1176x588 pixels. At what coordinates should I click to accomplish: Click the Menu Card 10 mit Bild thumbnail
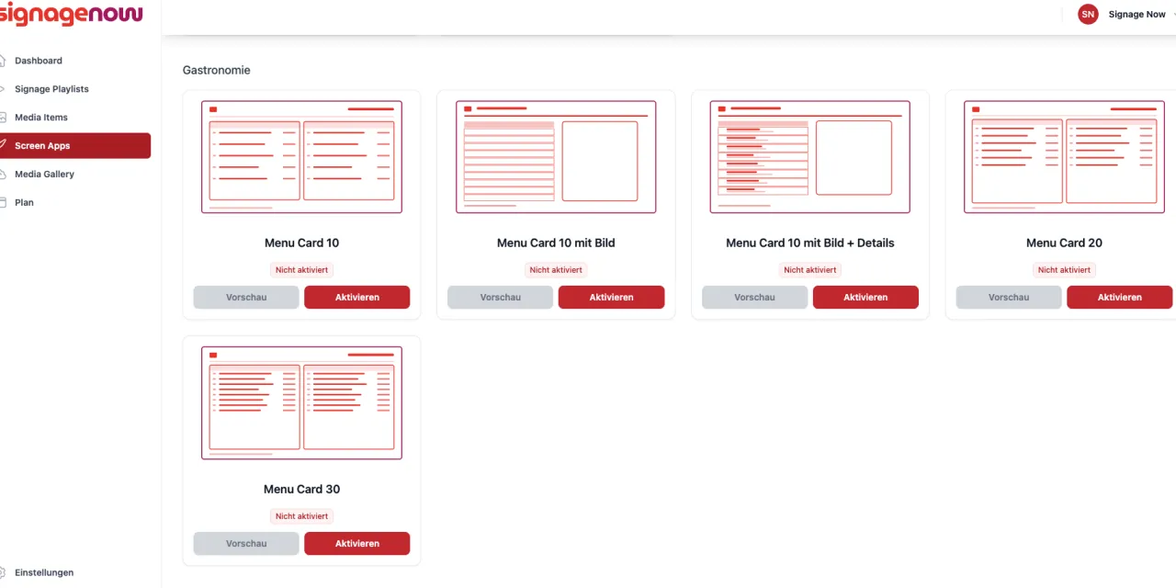click(x=556, y=157)
